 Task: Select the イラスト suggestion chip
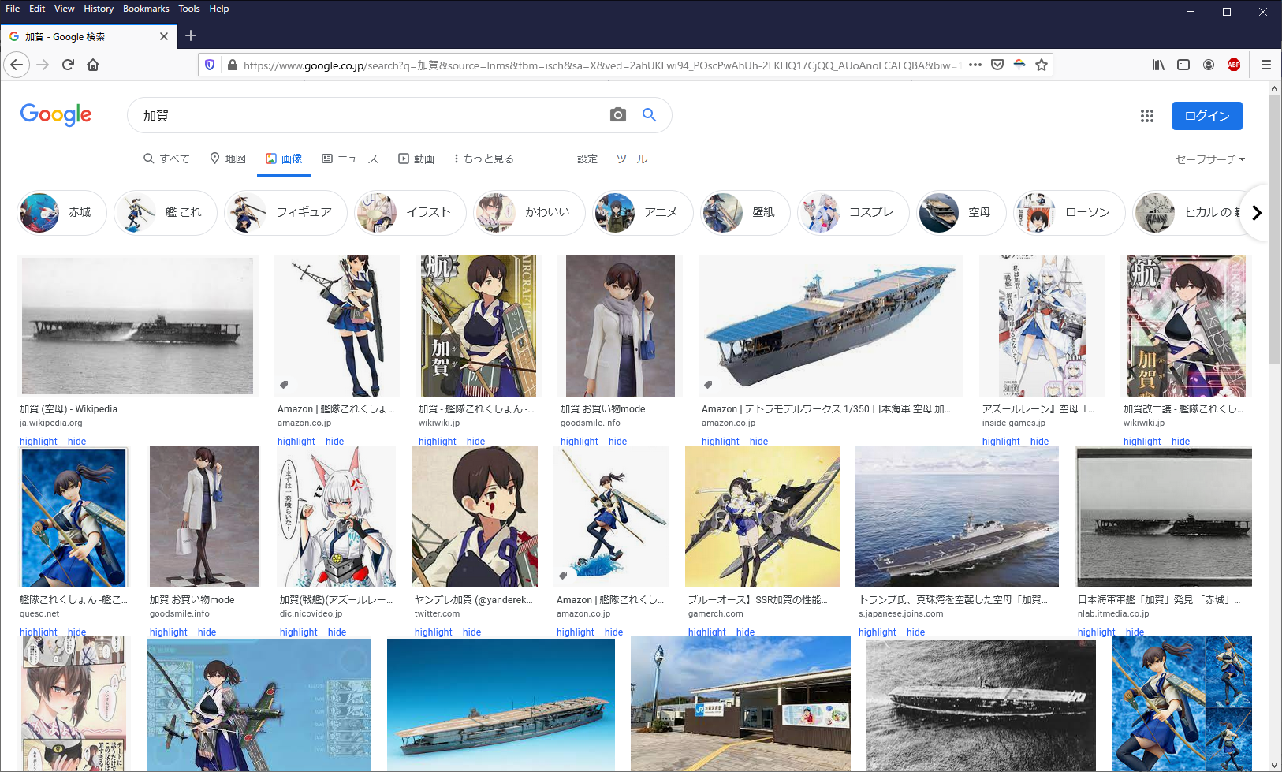coord(410,212)
